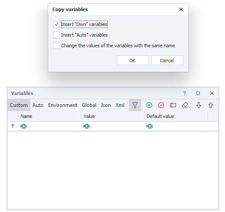Open the Environment tab
The width and height of the screenshot is (225, 212).
pyautogui.click(x=63, y=105)
